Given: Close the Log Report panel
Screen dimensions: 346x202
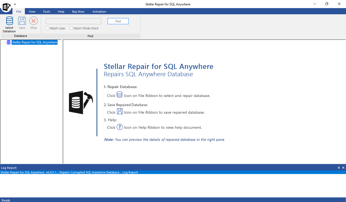Looking at the screenshot, I should pyautogui.click(x=343, y=168).
